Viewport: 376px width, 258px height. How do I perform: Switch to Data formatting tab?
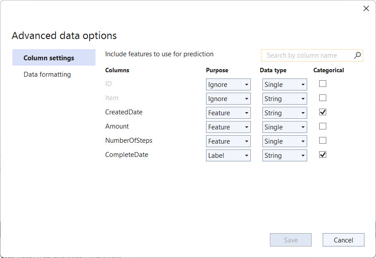pos(47,74)
